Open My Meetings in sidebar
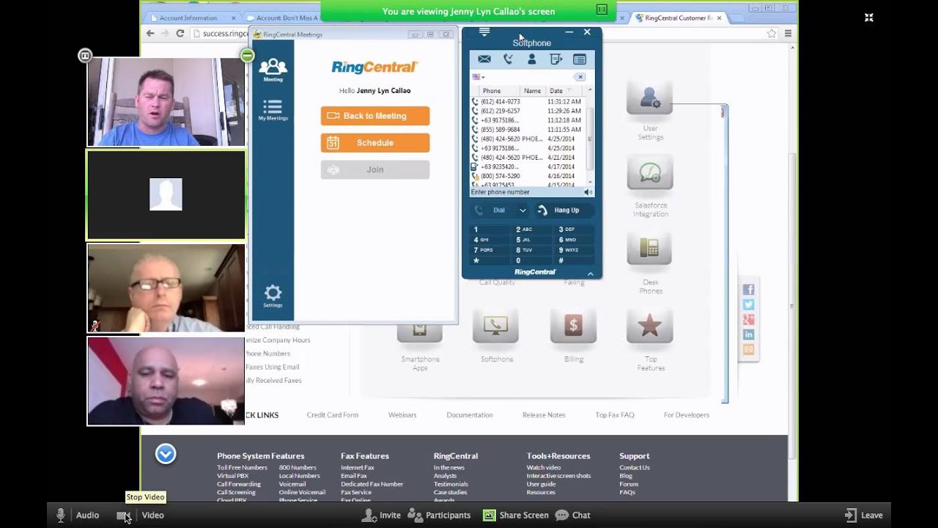 (x=273, y=110)
